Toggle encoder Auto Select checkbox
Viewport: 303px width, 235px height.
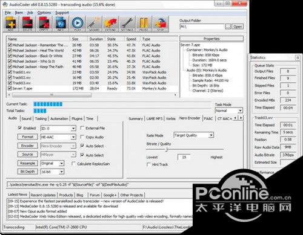pos(82,146)
